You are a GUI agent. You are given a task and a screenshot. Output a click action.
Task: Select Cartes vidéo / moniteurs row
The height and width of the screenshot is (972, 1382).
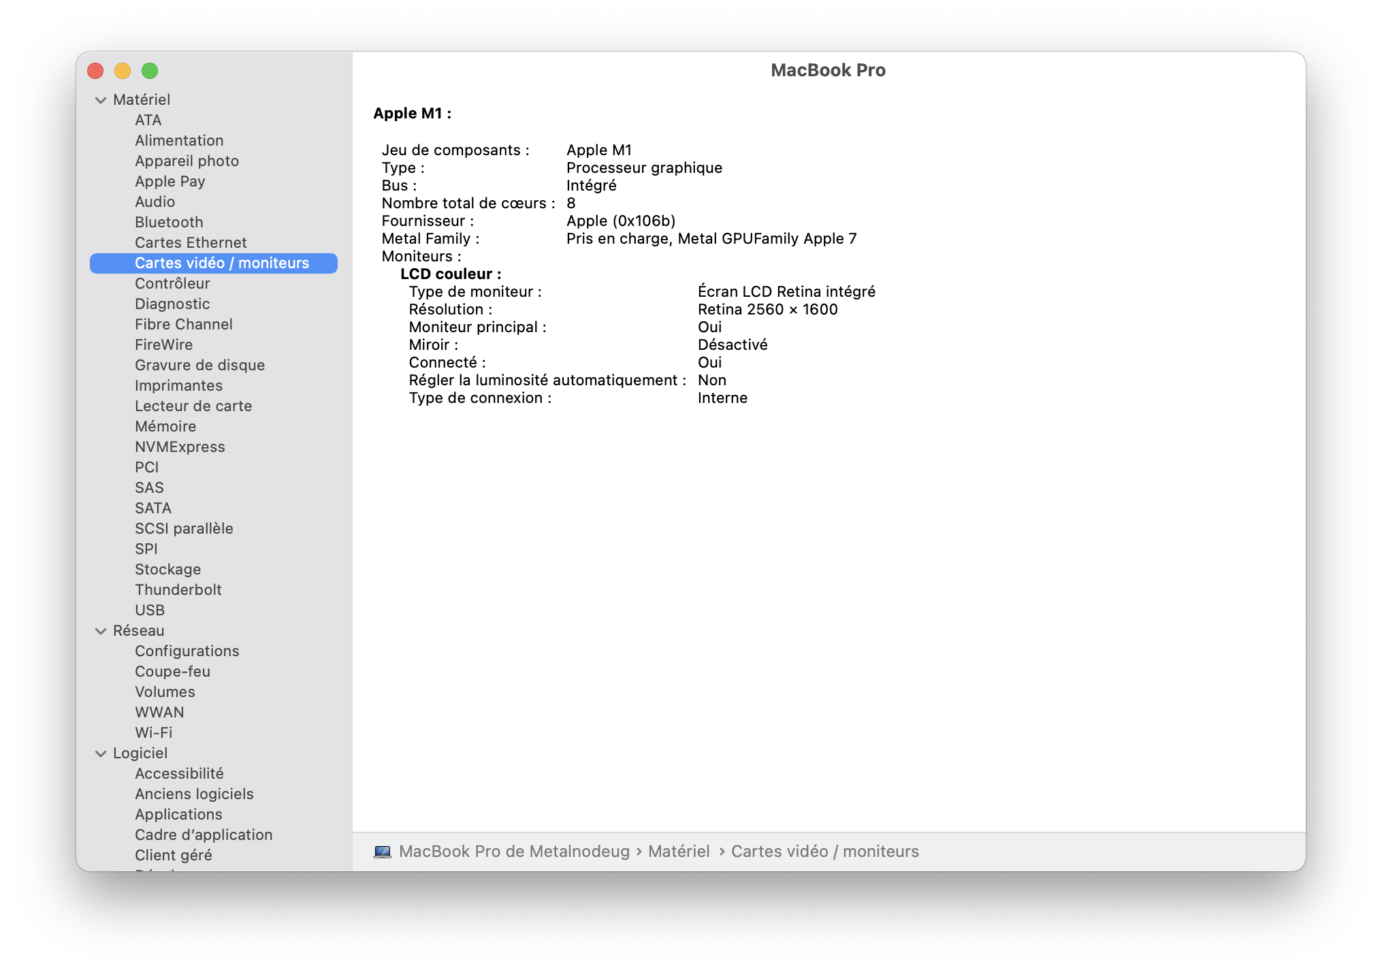coord(214,263)
